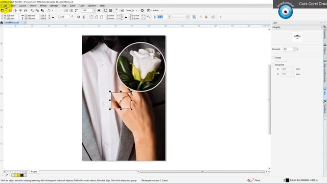Click the rotation angle field
327x184 pixels.
(65, 17)
